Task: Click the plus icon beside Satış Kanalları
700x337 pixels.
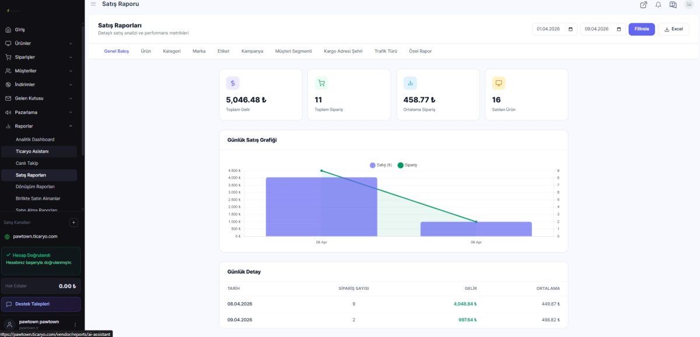Action: (x=73, y=222)
